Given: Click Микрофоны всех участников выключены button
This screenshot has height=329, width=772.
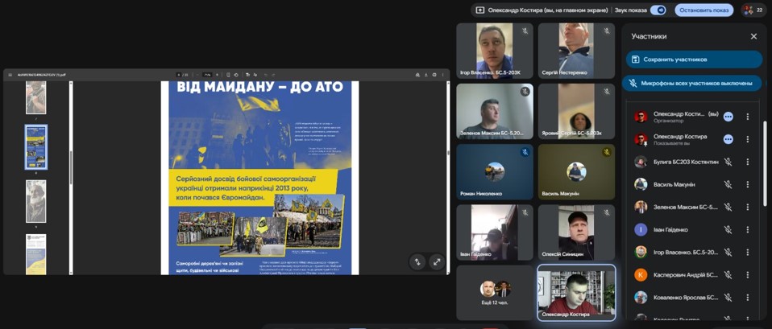Looking at the screenshot, I should (691, 83).
